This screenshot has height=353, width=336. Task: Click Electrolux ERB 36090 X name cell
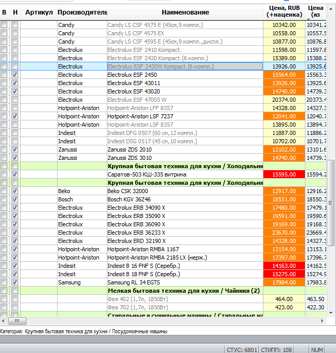coord(185,224)
